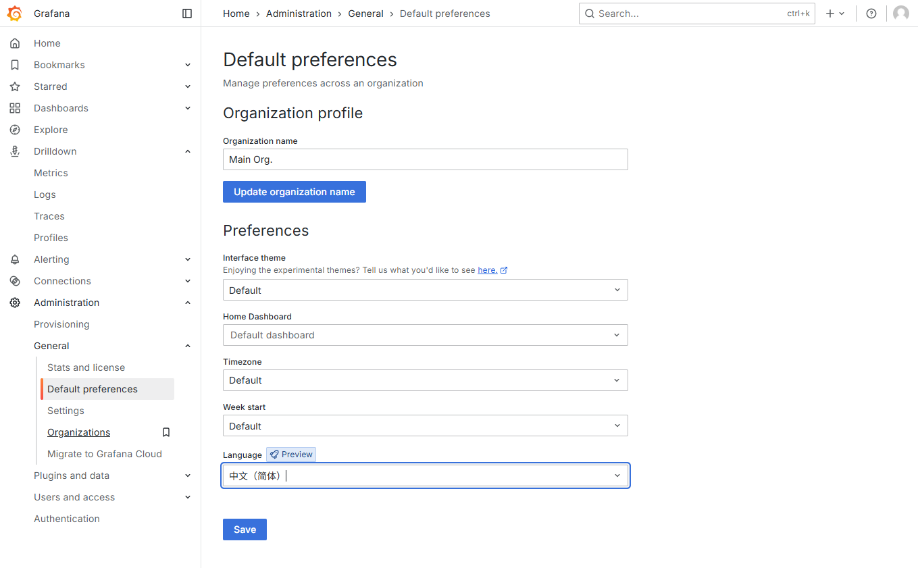
Task: Open the help question mark icon
Action: (x=871, y=14)
